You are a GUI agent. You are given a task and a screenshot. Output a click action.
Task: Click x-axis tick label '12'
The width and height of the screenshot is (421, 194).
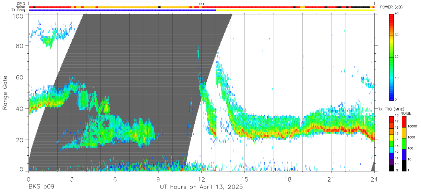[x=202, y=179]
